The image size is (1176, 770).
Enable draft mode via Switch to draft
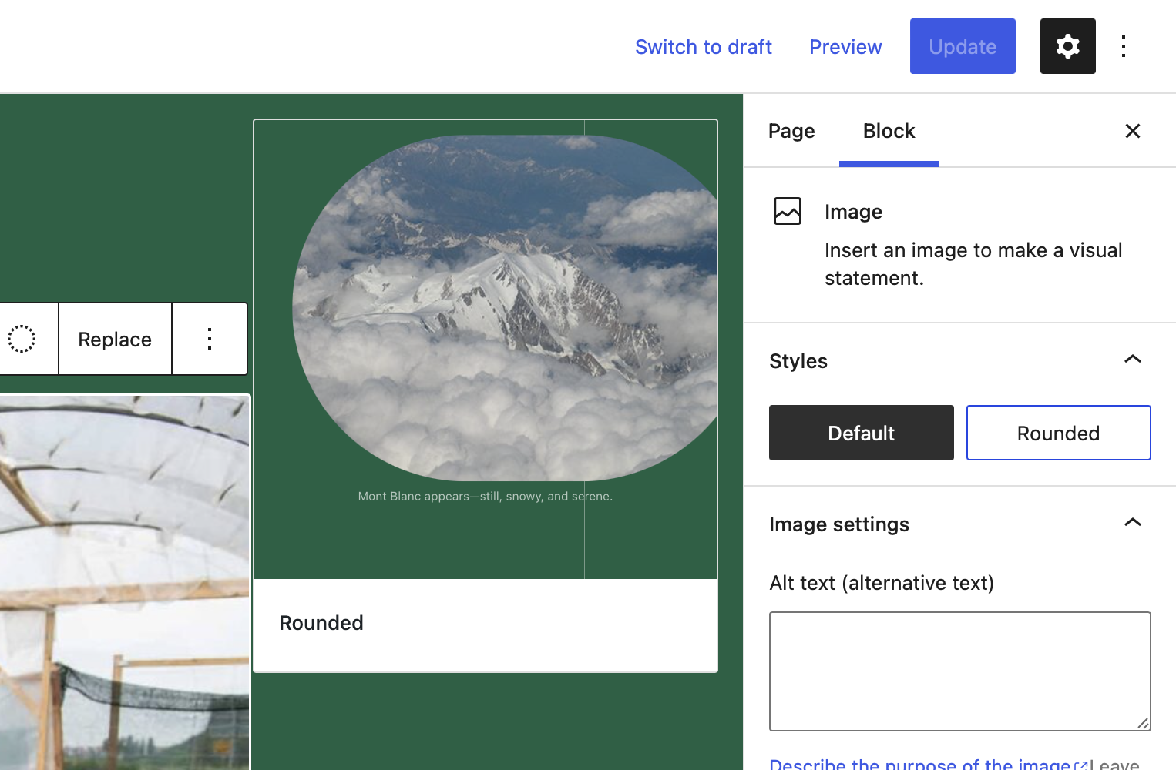(704, 46)
